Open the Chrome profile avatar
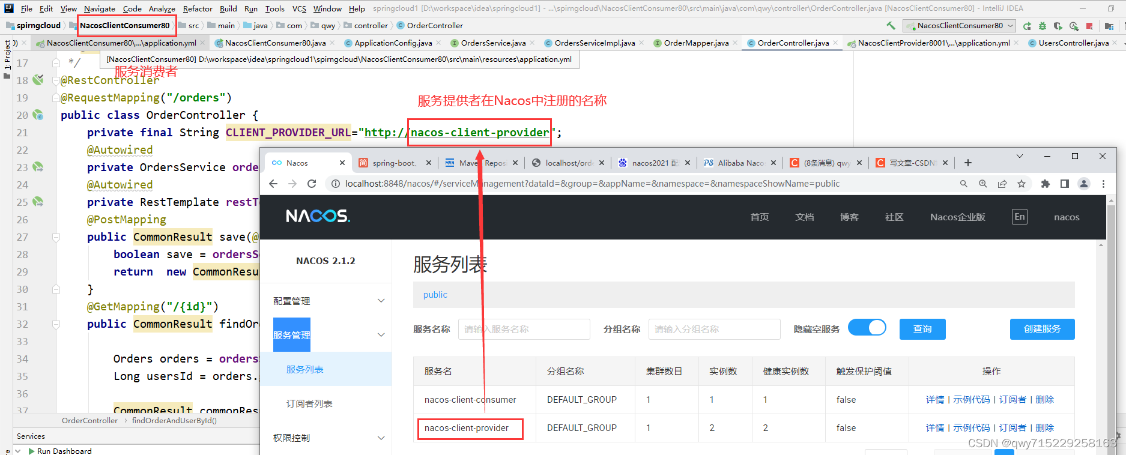The image size is (1126, 455). [1084, 184]
